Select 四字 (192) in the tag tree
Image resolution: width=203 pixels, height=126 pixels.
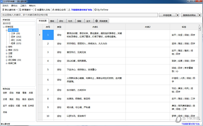click(x=16, y=37)
